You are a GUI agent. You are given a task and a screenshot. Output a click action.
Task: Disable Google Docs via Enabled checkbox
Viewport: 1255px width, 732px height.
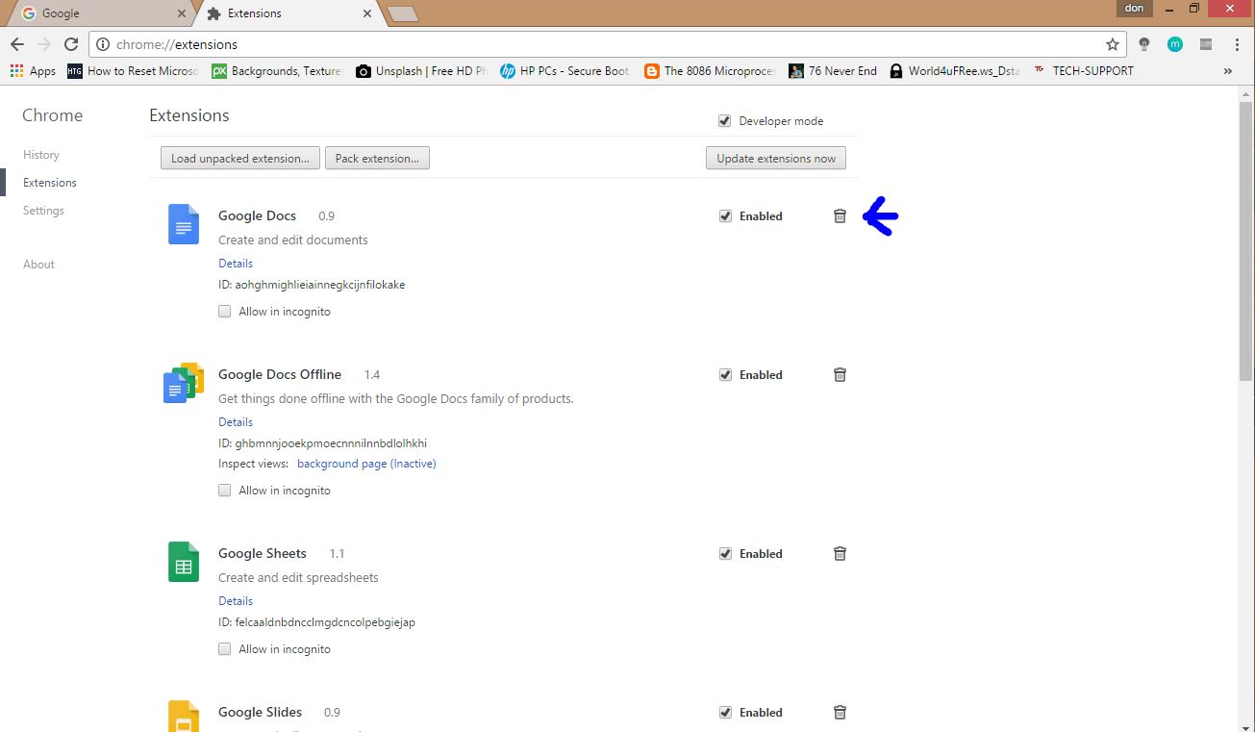click(725, 216)
